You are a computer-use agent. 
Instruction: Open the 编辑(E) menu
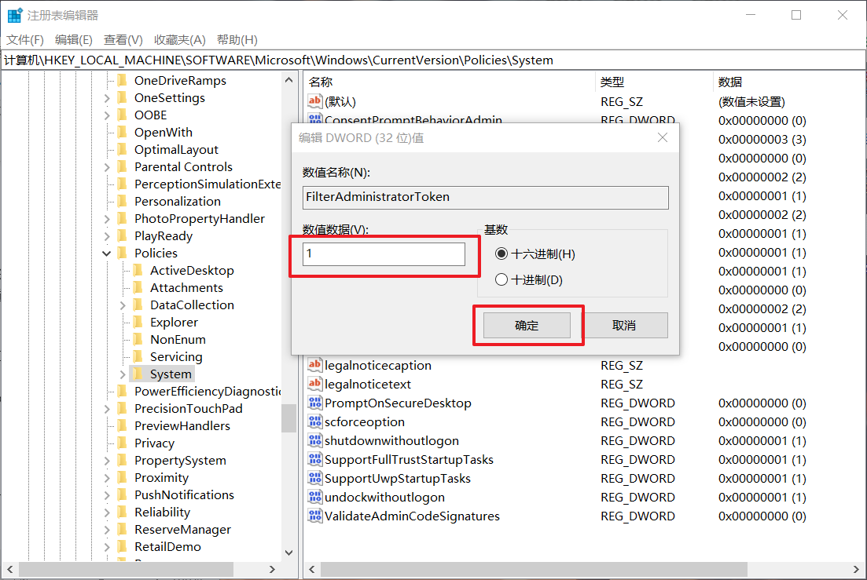pos(73,40)
